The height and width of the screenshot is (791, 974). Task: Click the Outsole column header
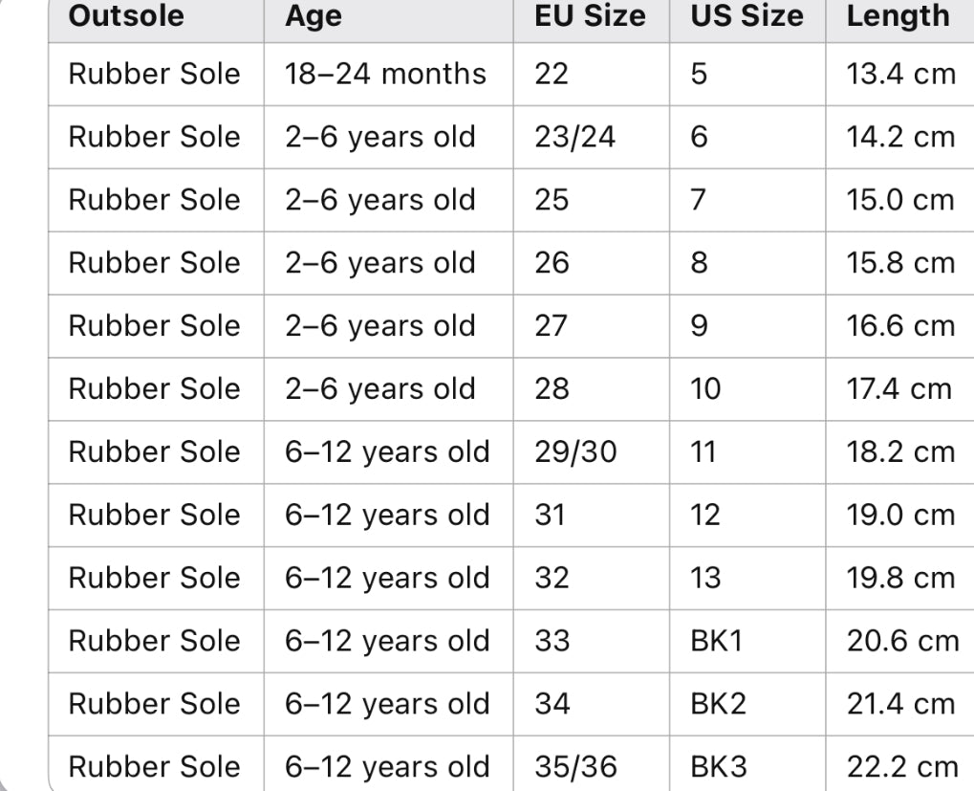pos(126,16)
